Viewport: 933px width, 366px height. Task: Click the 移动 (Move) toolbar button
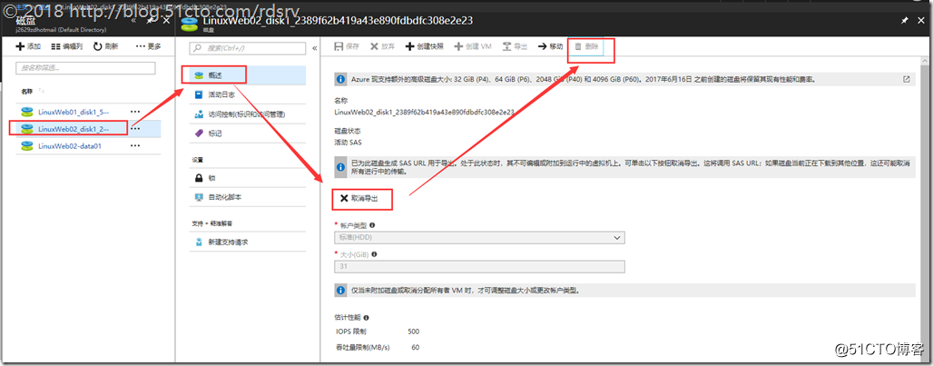coord(550,46)
